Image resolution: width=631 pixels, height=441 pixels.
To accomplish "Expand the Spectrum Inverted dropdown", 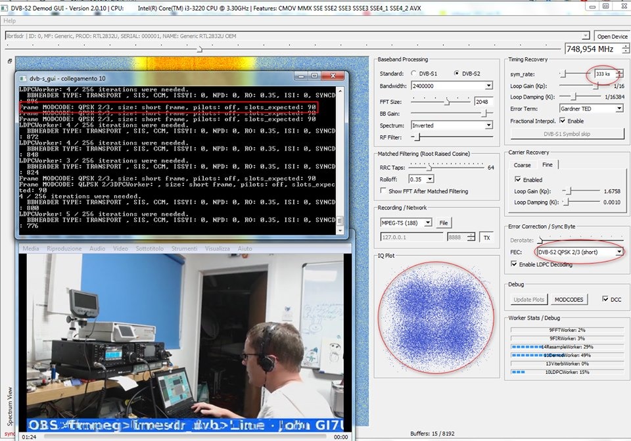I will 488,125.
